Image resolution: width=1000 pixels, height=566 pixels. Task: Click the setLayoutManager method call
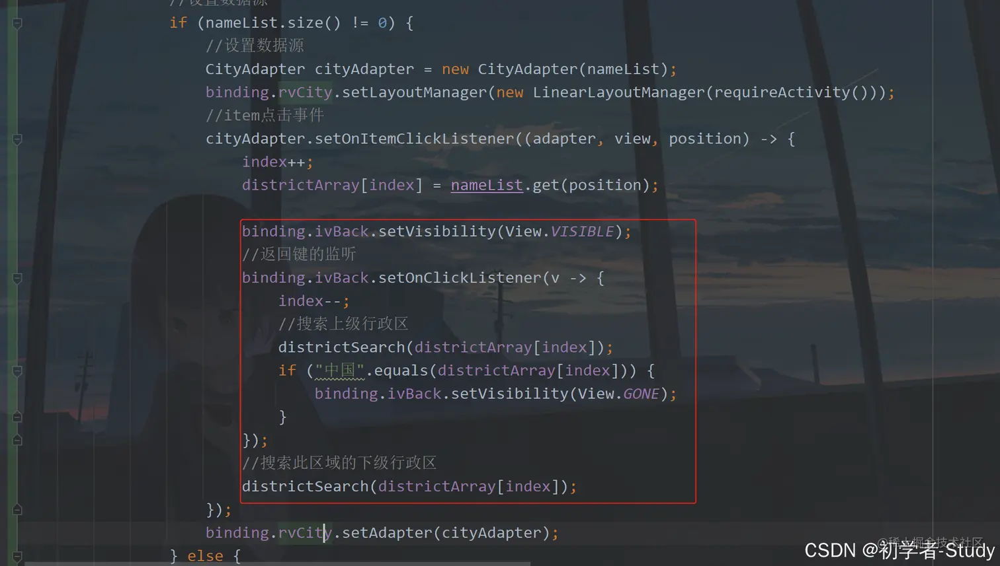414,92
